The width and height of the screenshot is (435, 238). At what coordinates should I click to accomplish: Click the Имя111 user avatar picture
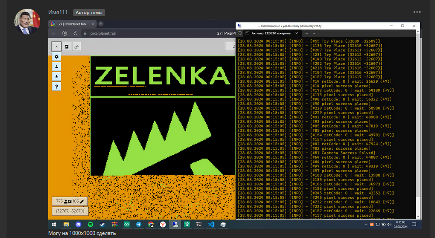tap(27, 22)
